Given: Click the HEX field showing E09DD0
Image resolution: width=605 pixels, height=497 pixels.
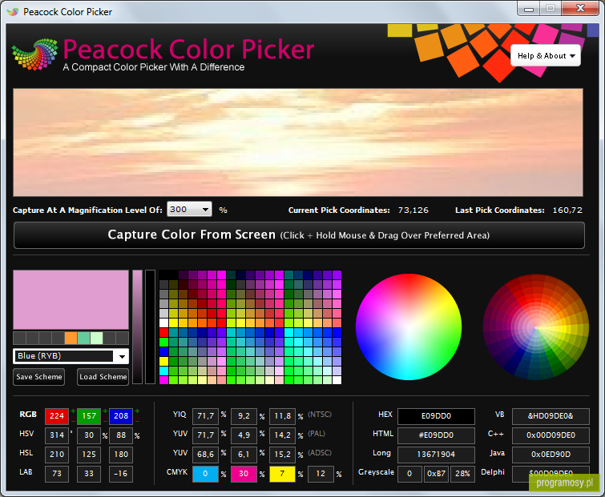Looking at the screenshot, I should point(436,416).
